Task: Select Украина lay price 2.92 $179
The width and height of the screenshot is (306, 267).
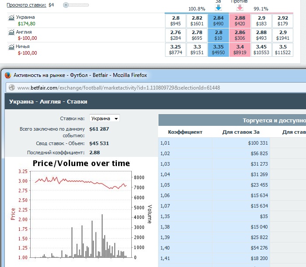Action: (283, 21)
